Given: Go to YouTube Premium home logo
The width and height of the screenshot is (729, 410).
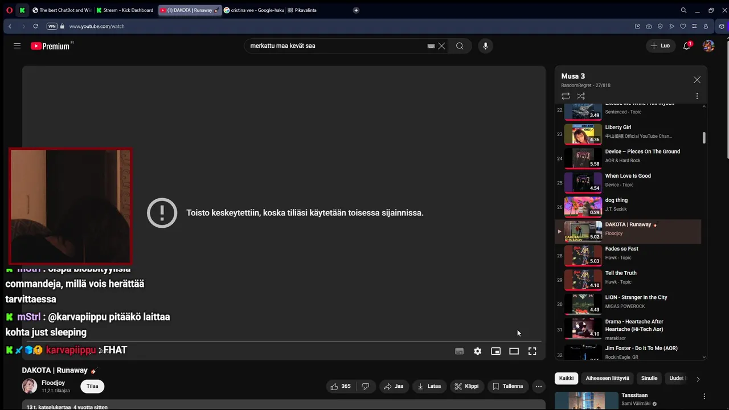Looking at the screenshot, I should pyautogui.click(x=51, y=46).
